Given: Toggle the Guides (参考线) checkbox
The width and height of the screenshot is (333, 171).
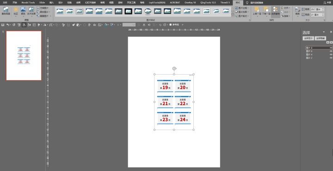Looking at the screenshot, I should click(174, 25).
